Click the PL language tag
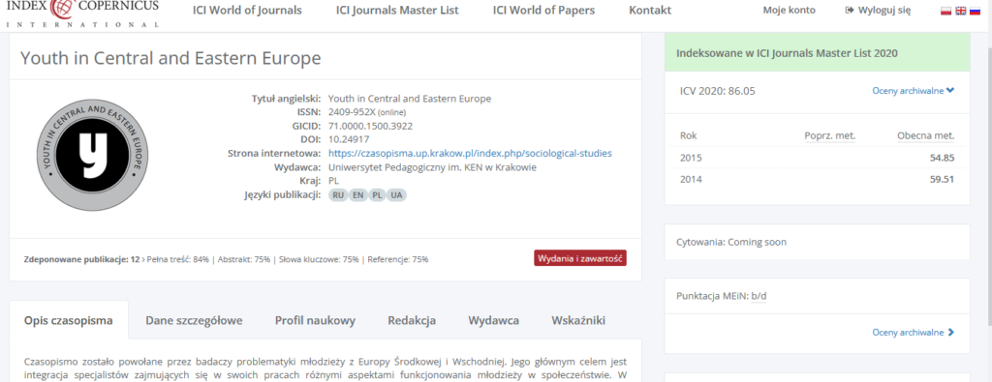The height and width of the screenshot is (382, 992). [377, 195]
